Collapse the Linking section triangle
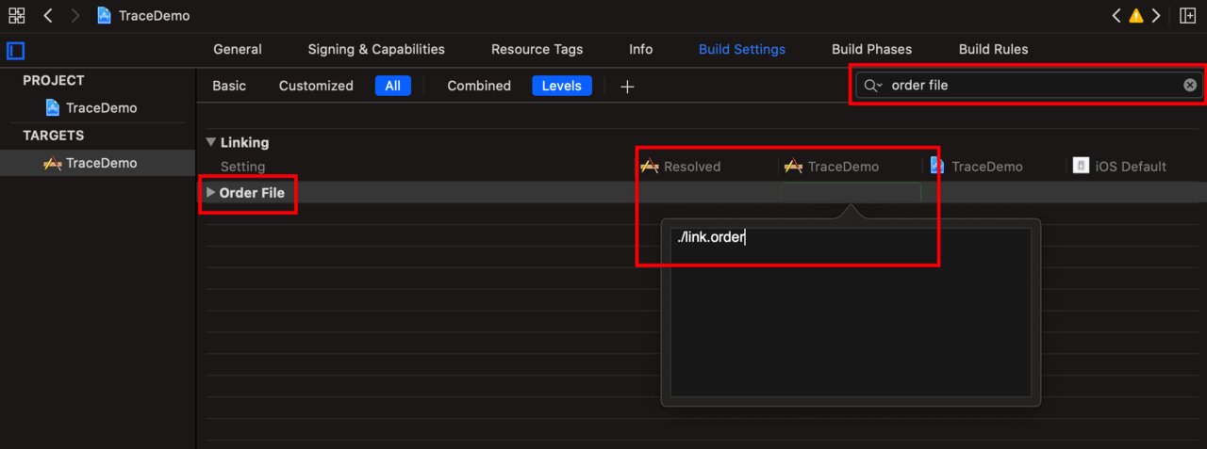 coord(210,143)
